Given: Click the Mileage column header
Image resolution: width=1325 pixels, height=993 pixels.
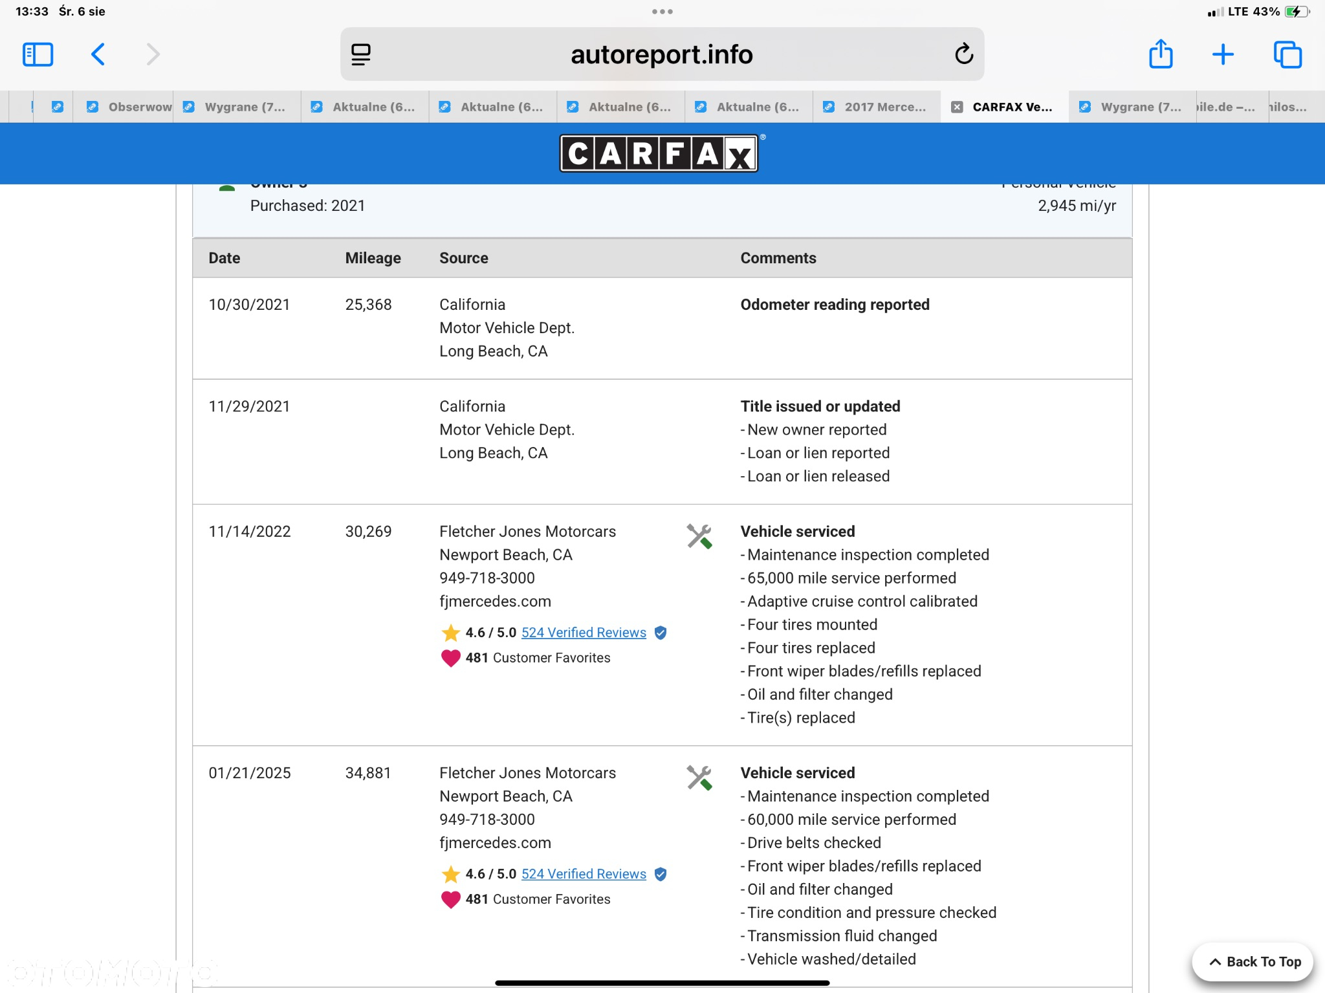Looking at the screenshot, I should click(x=373, y=258).
